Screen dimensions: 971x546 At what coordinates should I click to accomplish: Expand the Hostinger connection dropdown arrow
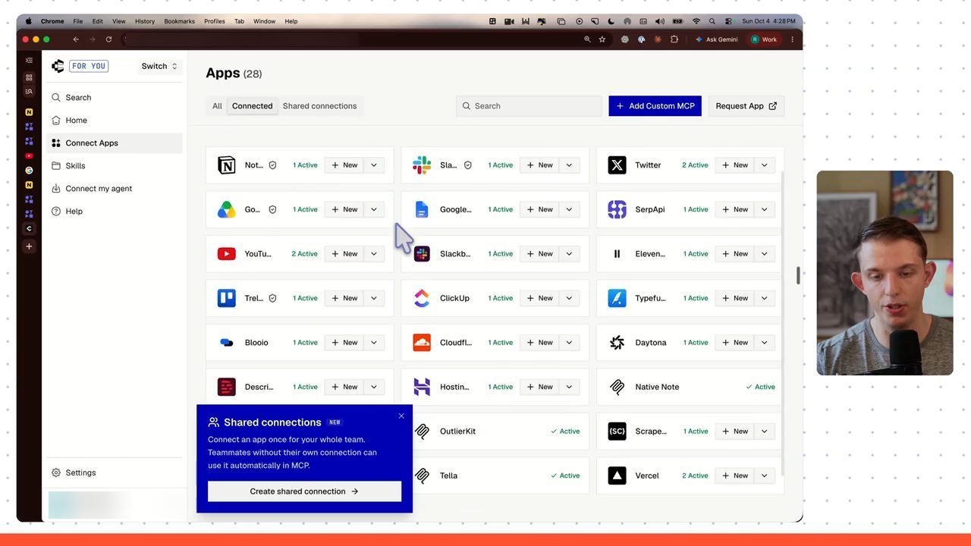click(x=569, y=387)
